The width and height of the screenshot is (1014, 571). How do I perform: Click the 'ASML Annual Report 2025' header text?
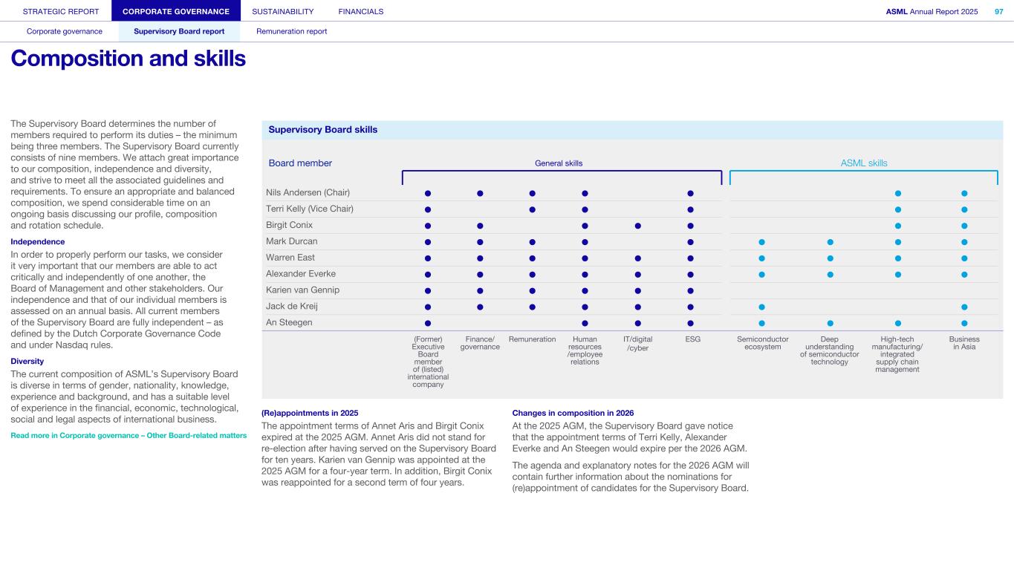[932, 11]
